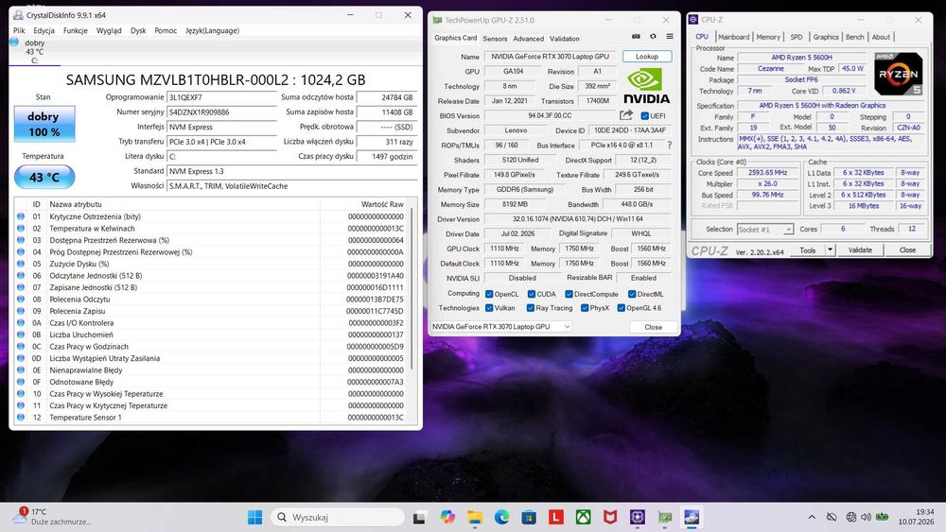Select the Zużycie Dysku (%) attribute row
The height and width of the screenshot is (532, 946).
pos(211,264)
